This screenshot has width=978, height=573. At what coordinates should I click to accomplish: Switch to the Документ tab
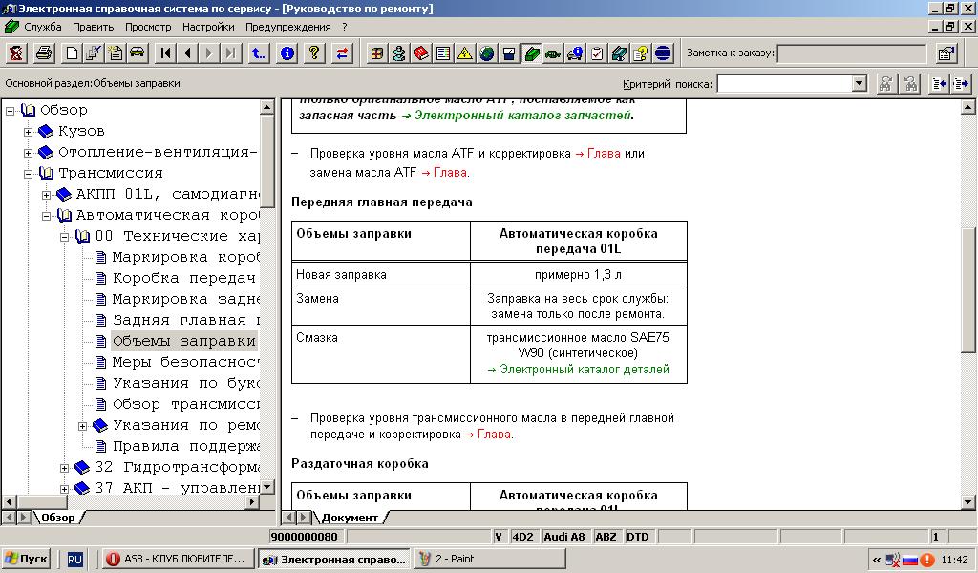coord(349,518)
